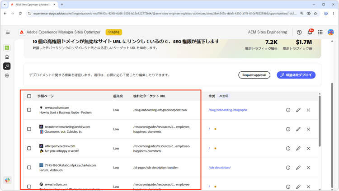Reload the page
Image resolution: width=339 pixels, height=191 pixels.
[x=20, y=14]
